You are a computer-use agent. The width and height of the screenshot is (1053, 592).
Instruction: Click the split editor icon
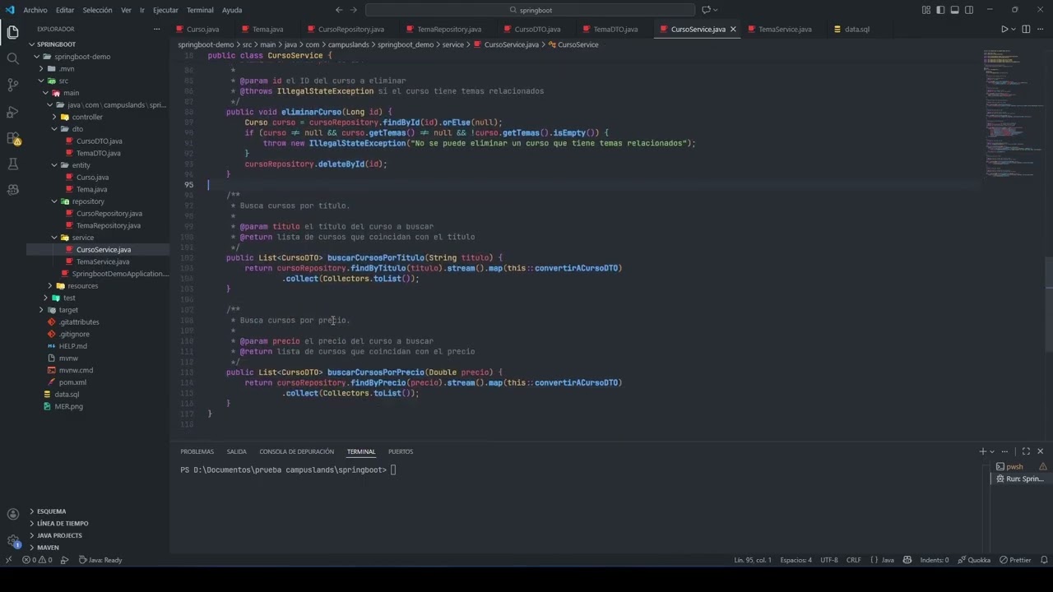[x=1024, y=29]
